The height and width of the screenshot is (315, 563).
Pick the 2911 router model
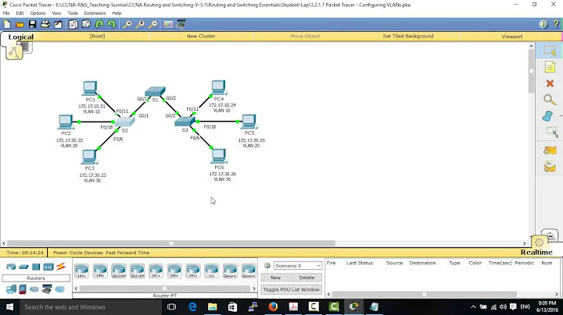pos(193,271)
